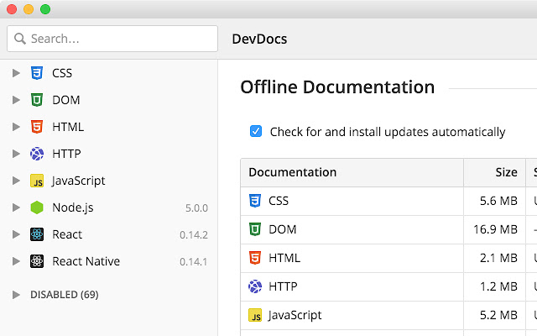Click CSS name in table
Screen dimensions: 537x336
tap(279, 201)
